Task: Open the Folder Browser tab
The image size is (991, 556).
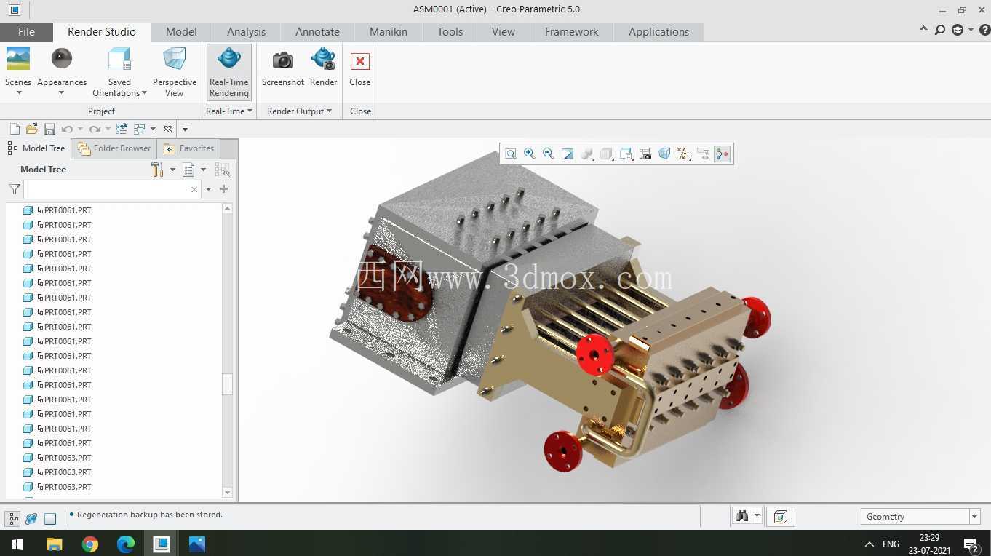Action: pos(114,148)
